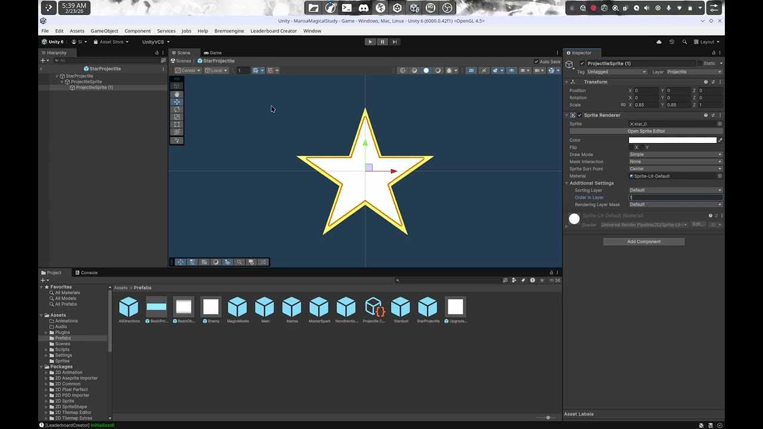Select the Move tool in scene toolbar

pyautogui.click(x=176, y=102)
